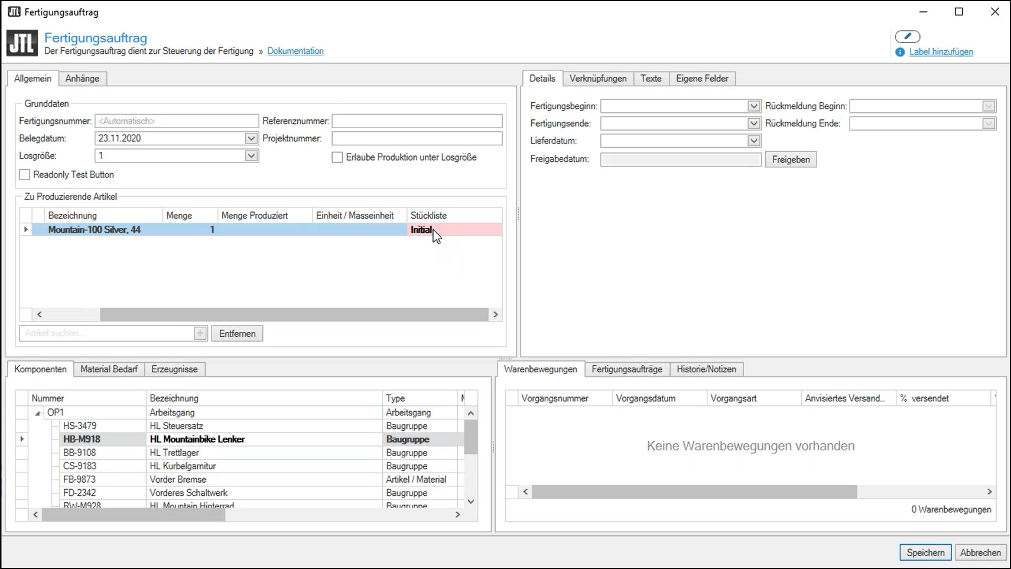
Task: Switch to the Anhänge tab
Action: click(82, 77)
